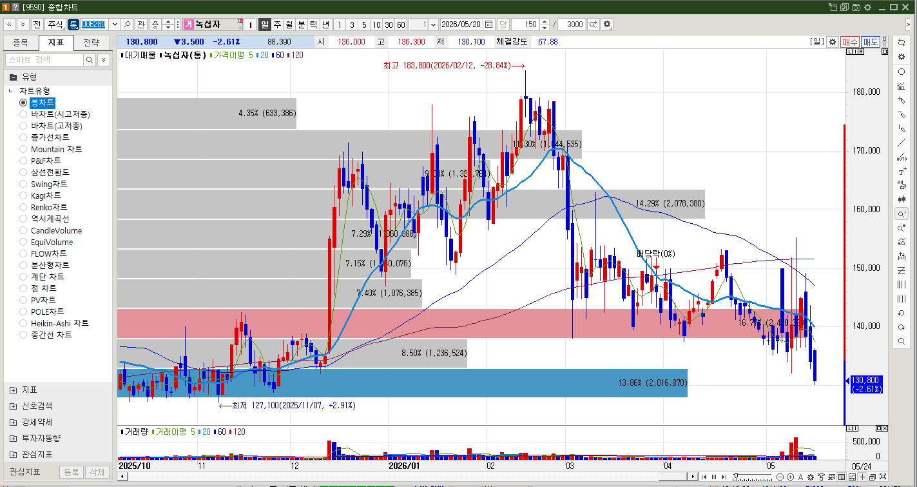The height and width of the screenshot is (487, 917).
Task: Select the text insert T+ tool
Action: tap(902, 171)
